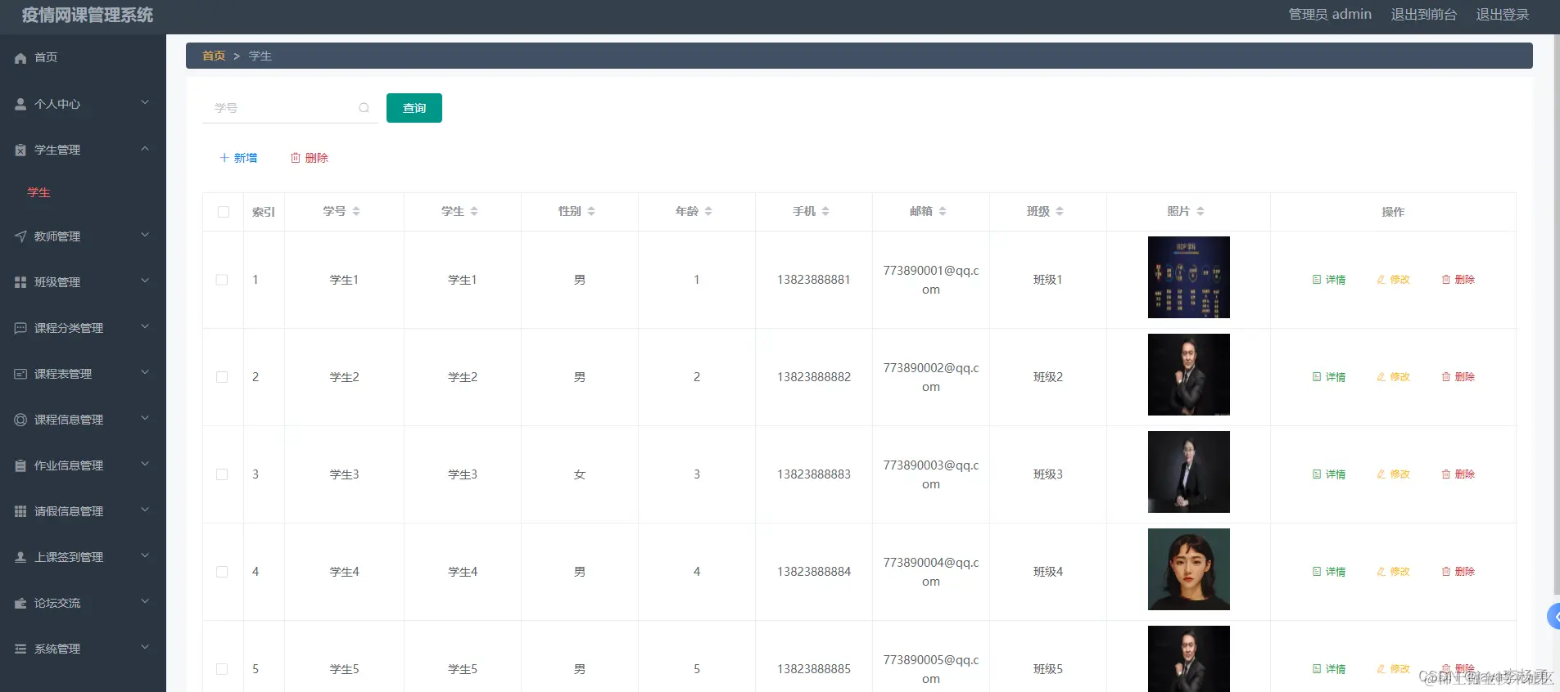The image size is (1560, 692).
Task: Expand the 个人中心 menu chevron
Action: click(145, 102)
